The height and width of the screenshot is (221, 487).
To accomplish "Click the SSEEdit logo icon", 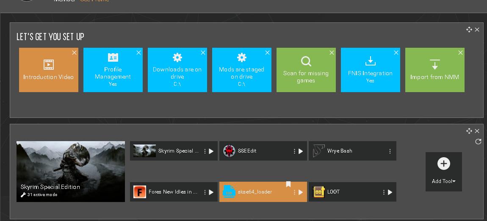I will click(x=229, y=151).
